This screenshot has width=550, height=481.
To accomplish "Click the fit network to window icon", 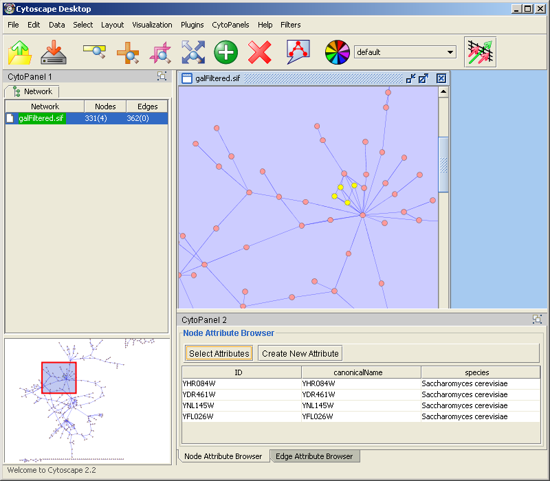I will (193, 52).
